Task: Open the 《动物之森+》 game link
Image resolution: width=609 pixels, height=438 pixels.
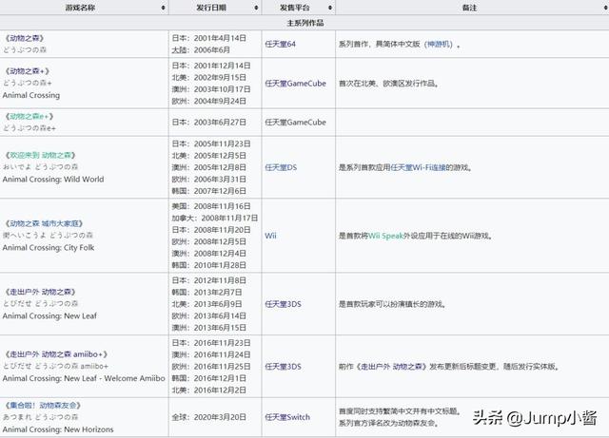Action: coord(27,71)
